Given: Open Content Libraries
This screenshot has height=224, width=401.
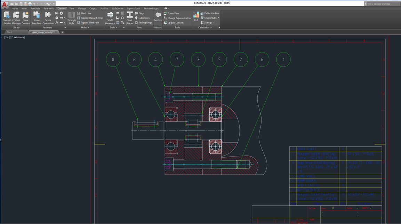Looking at the screenshot, I should pyautogui.click(x=7, y=18).
